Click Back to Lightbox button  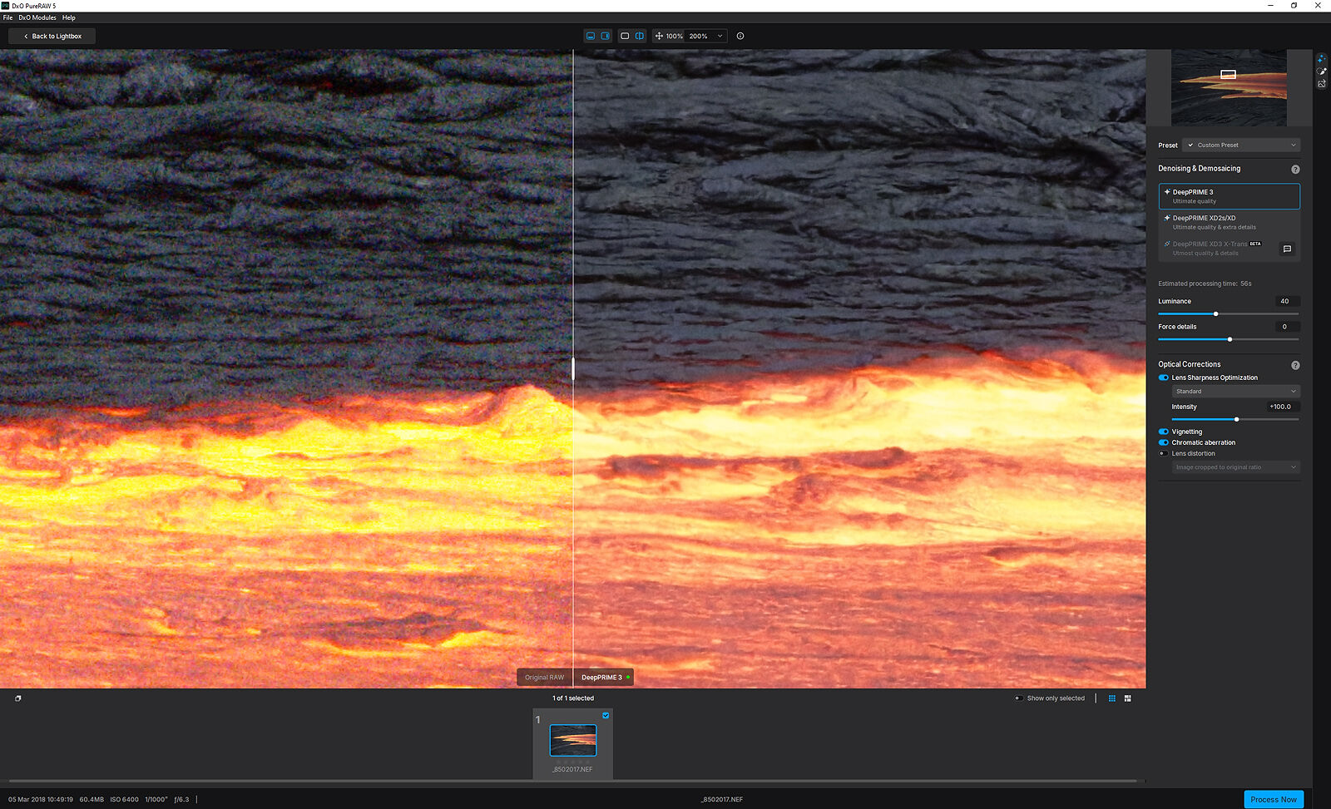[x=52, y=37]
